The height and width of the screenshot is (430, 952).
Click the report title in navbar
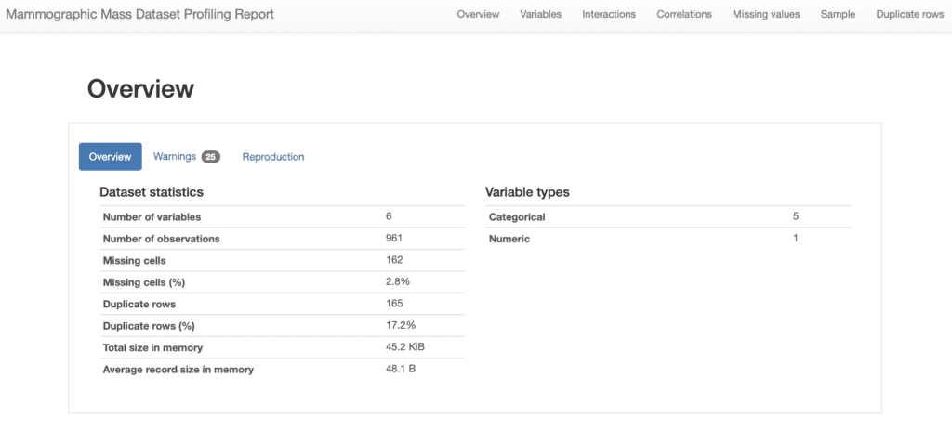click(139, 14)
